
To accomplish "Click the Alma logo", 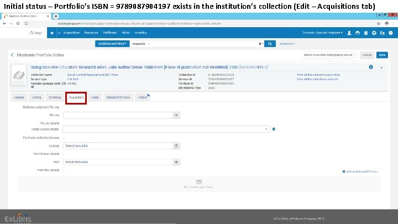I will (35, 33).
